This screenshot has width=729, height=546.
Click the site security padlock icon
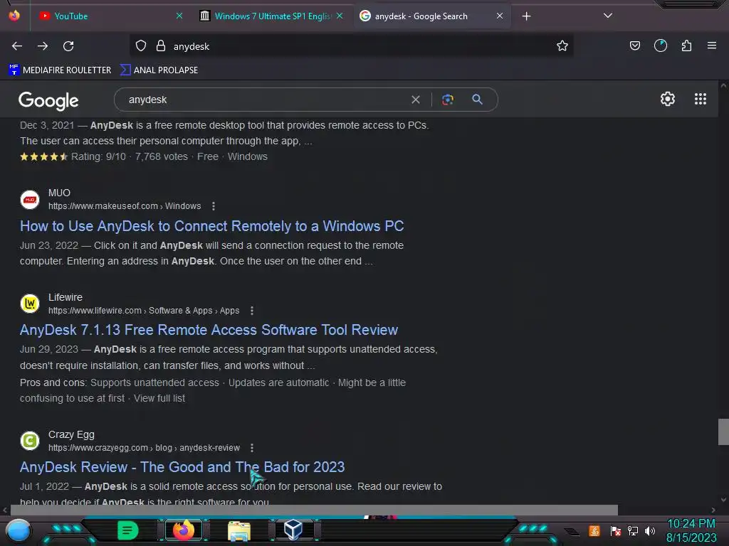click(x=161, y=46)
